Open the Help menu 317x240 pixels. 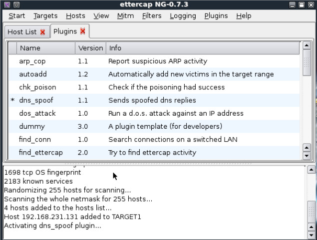click(244, 16)
